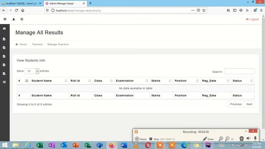265x149 pixels.
Task: Sort table by # column
Action: (23, 81)
